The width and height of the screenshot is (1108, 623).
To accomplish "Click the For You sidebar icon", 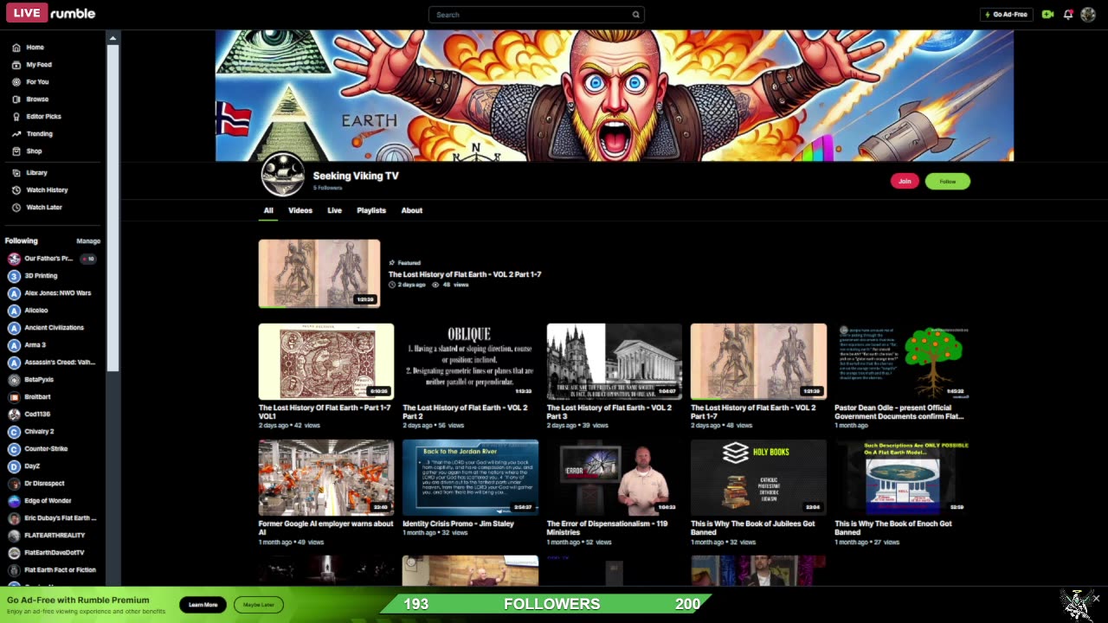I will point(16,82).
